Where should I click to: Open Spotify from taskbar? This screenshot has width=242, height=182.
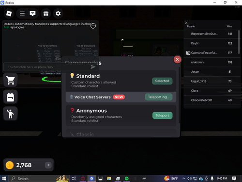coord(127,179)
